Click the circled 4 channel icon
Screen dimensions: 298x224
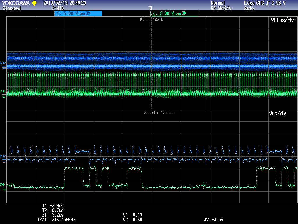coord(154,13)
